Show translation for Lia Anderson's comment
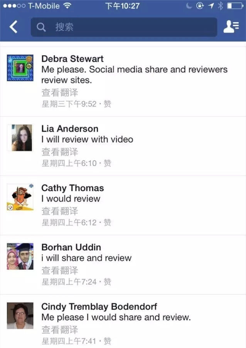Screen dimensions: 246x348 [60, 152]
